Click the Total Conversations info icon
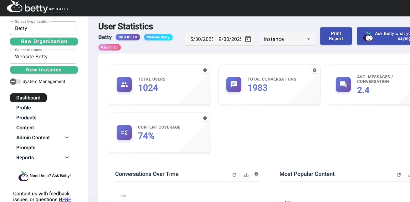 click(315, 70)
